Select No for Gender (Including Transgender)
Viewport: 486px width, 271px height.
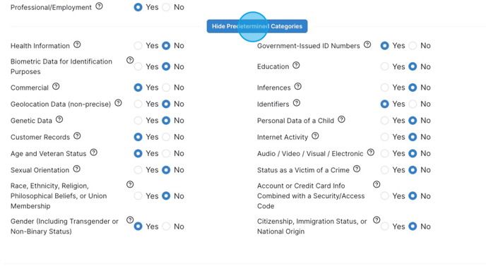[166, 227]
